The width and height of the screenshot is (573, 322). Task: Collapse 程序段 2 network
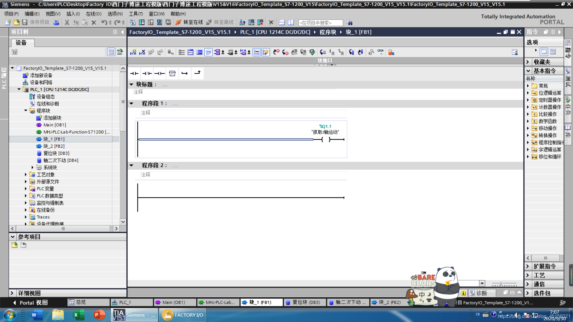coord(131,165)
